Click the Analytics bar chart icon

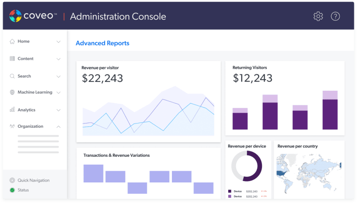pos(12,110)
